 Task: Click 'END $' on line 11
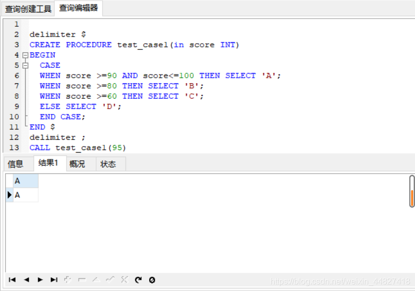coord(42,127)
